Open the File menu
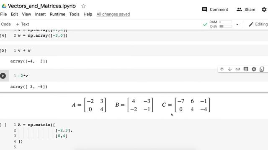Image resolution: width=268 pixels, height=150 pixels. pyautogui.click(x=3, y=14)
